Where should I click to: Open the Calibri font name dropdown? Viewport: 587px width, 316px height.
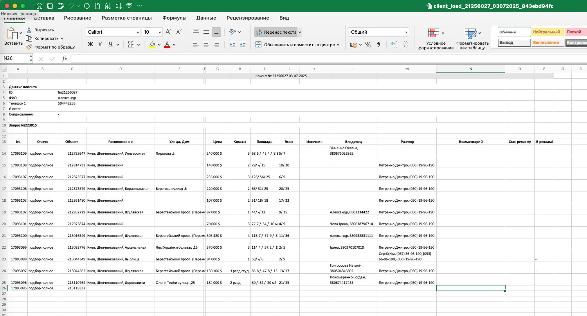point(137,32)
